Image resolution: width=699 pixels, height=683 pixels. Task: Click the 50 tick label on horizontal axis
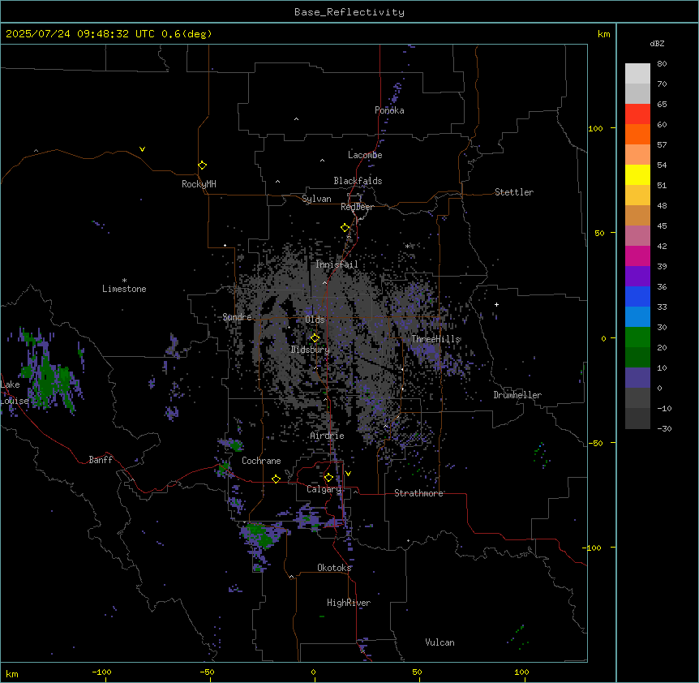417,672
